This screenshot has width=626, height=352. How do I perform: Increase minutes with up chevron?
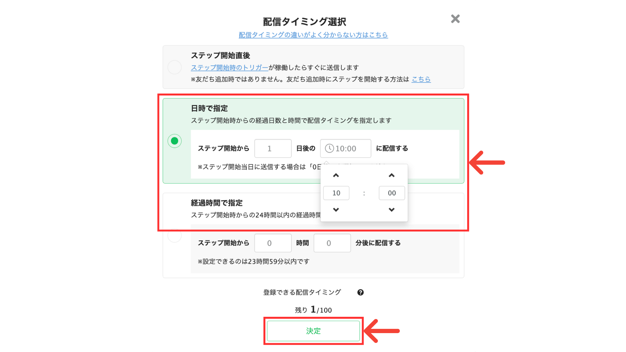392,175
